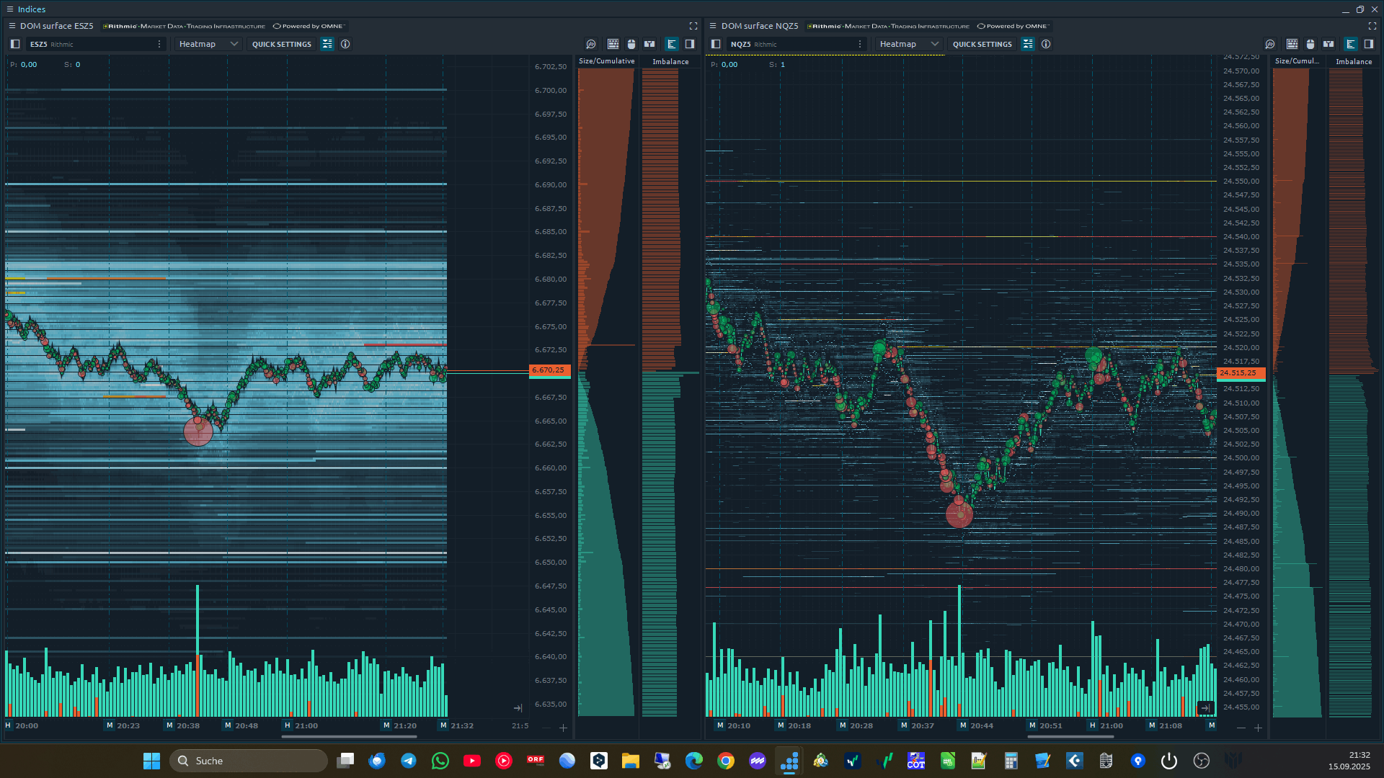Open Heatmap dropdown in ES panel
Screen dimensions: 1384x778
(208, 44)
